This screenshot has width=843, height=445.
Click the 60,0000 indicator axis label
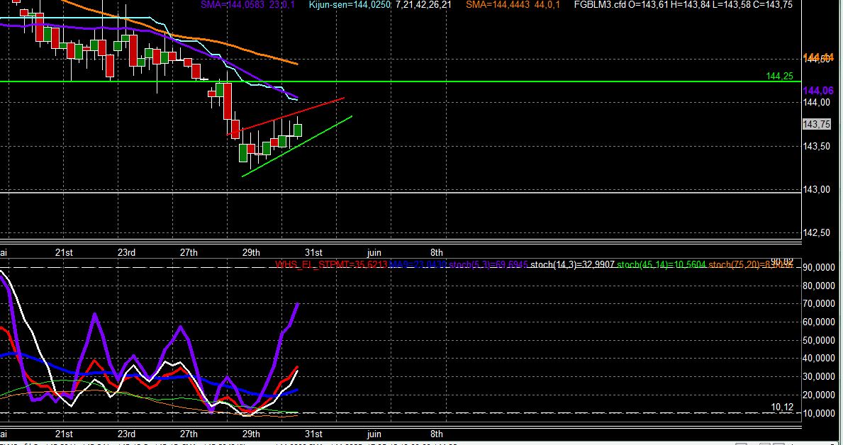820,322
